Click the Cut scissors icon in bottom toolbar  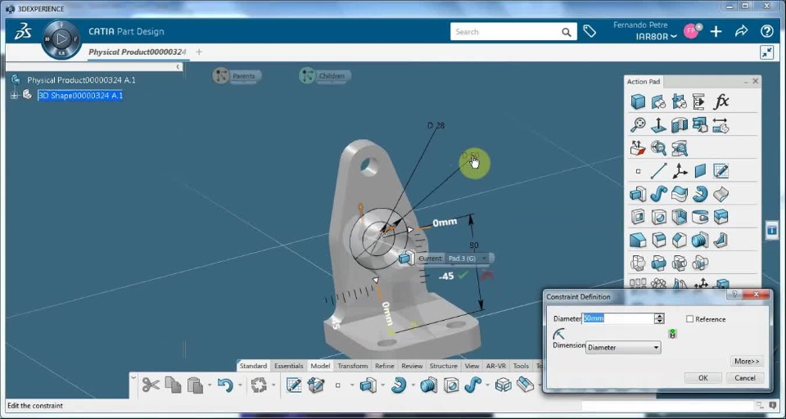click(x=151, y=385)
